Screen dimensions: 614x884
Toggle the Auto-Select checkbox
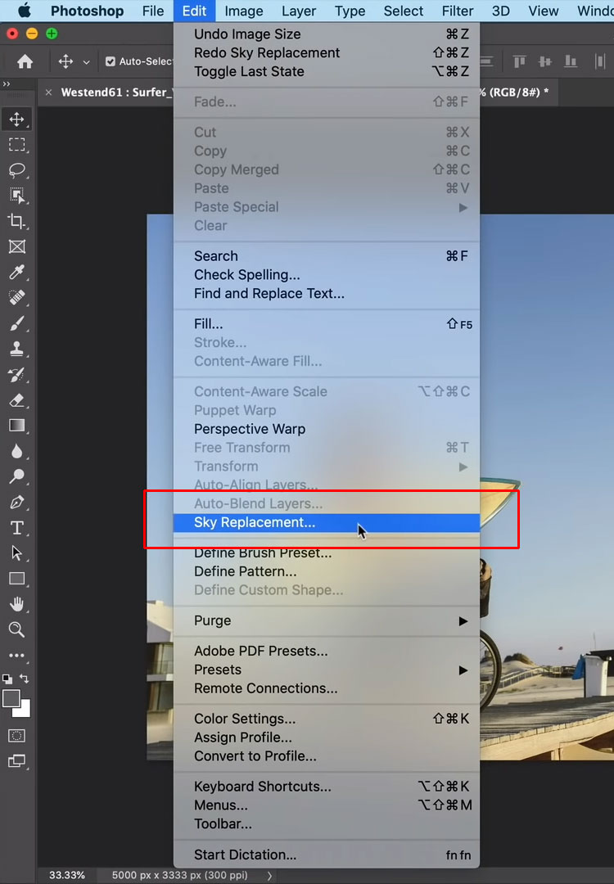click(x=111, y=61)
